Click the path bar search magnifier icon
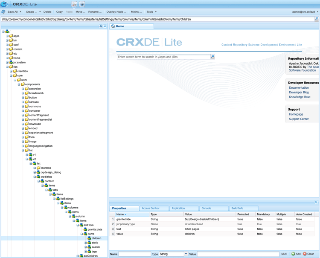Image resolution: width=320 pixels, height=258 pixels. [x=316, y=19]
